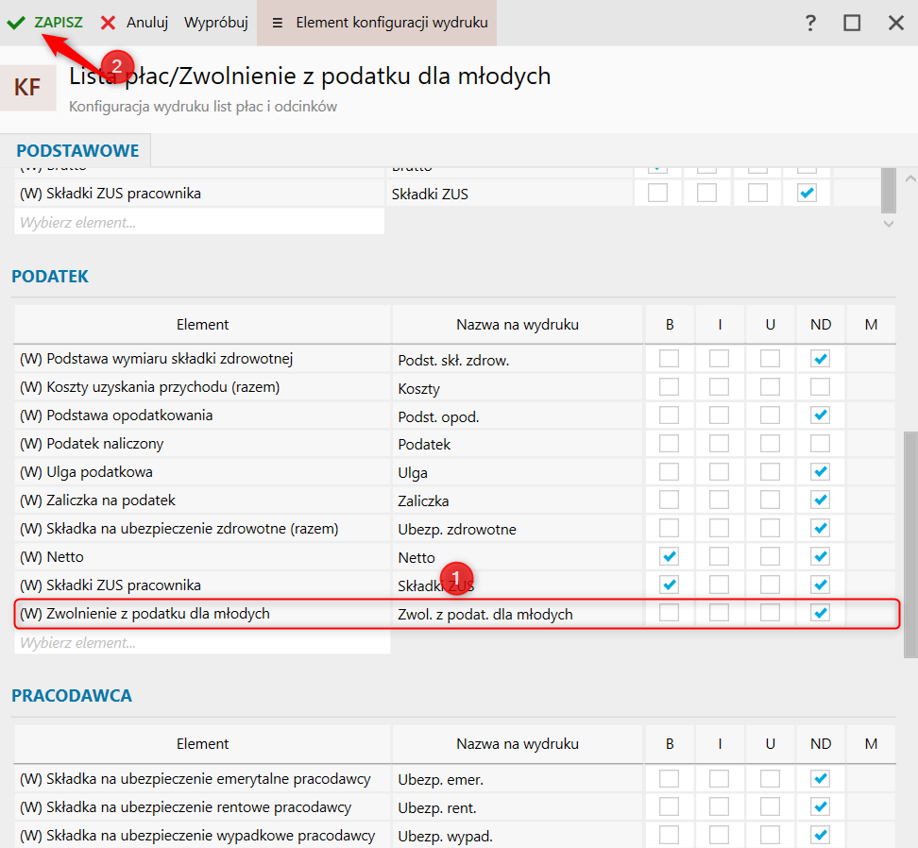Switch to the PODSTAWOWE tab

click(x=77, y=150)
